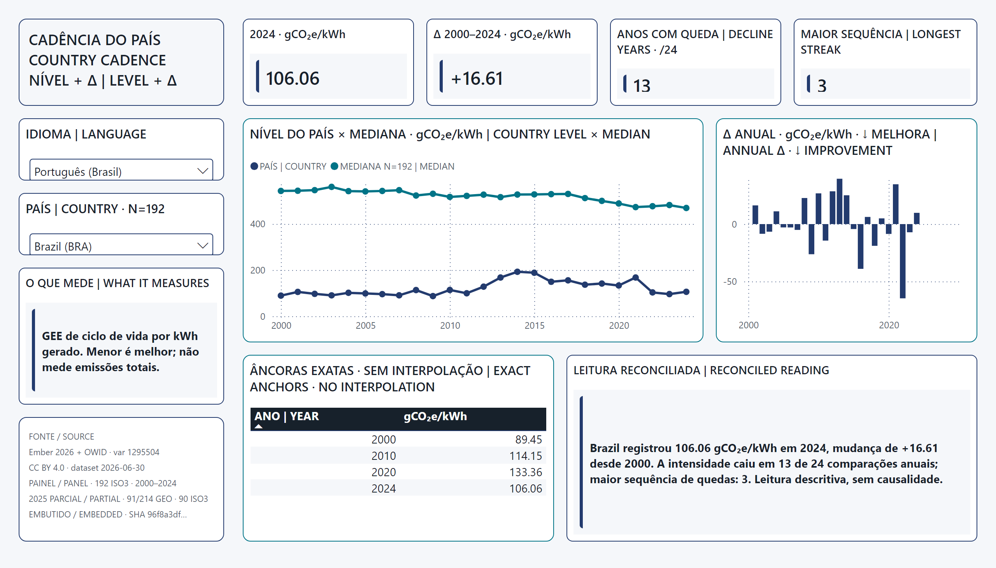Sort table by the gCO₂e/kWh column header
This screenshot has width=996, height=568.
coord(435,416)
